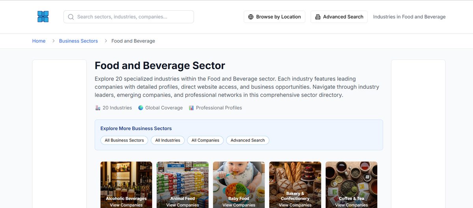Viewport: 473px width, 208px height.
Task: Click the chart icon next to Professional Profiles
Action: [191, 108]
